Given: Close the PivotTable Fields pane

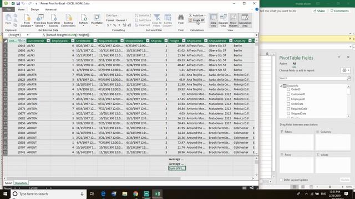Looking at the screenshot, I should (348, 57).
